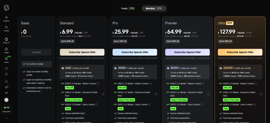Open the API menu item
This screenshot has width=270, height=123.
tap(6, 93)
